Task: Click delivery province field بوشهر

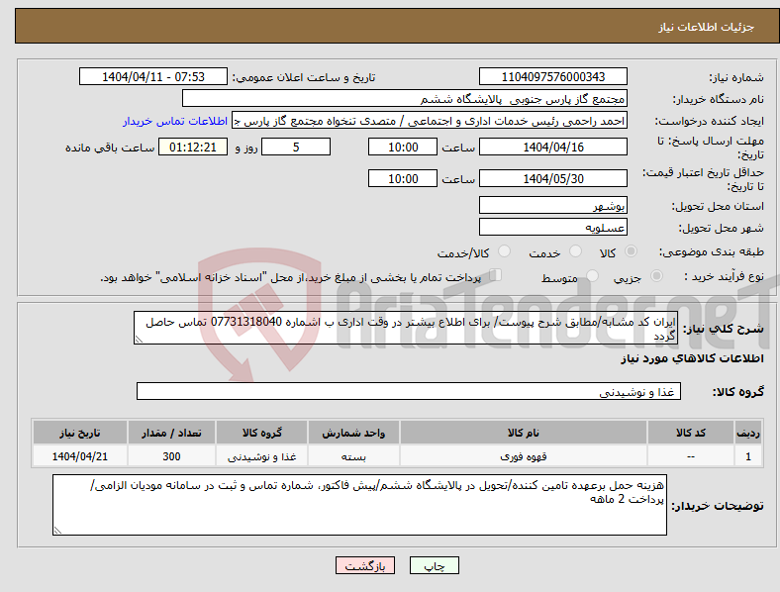Action: 552,205
